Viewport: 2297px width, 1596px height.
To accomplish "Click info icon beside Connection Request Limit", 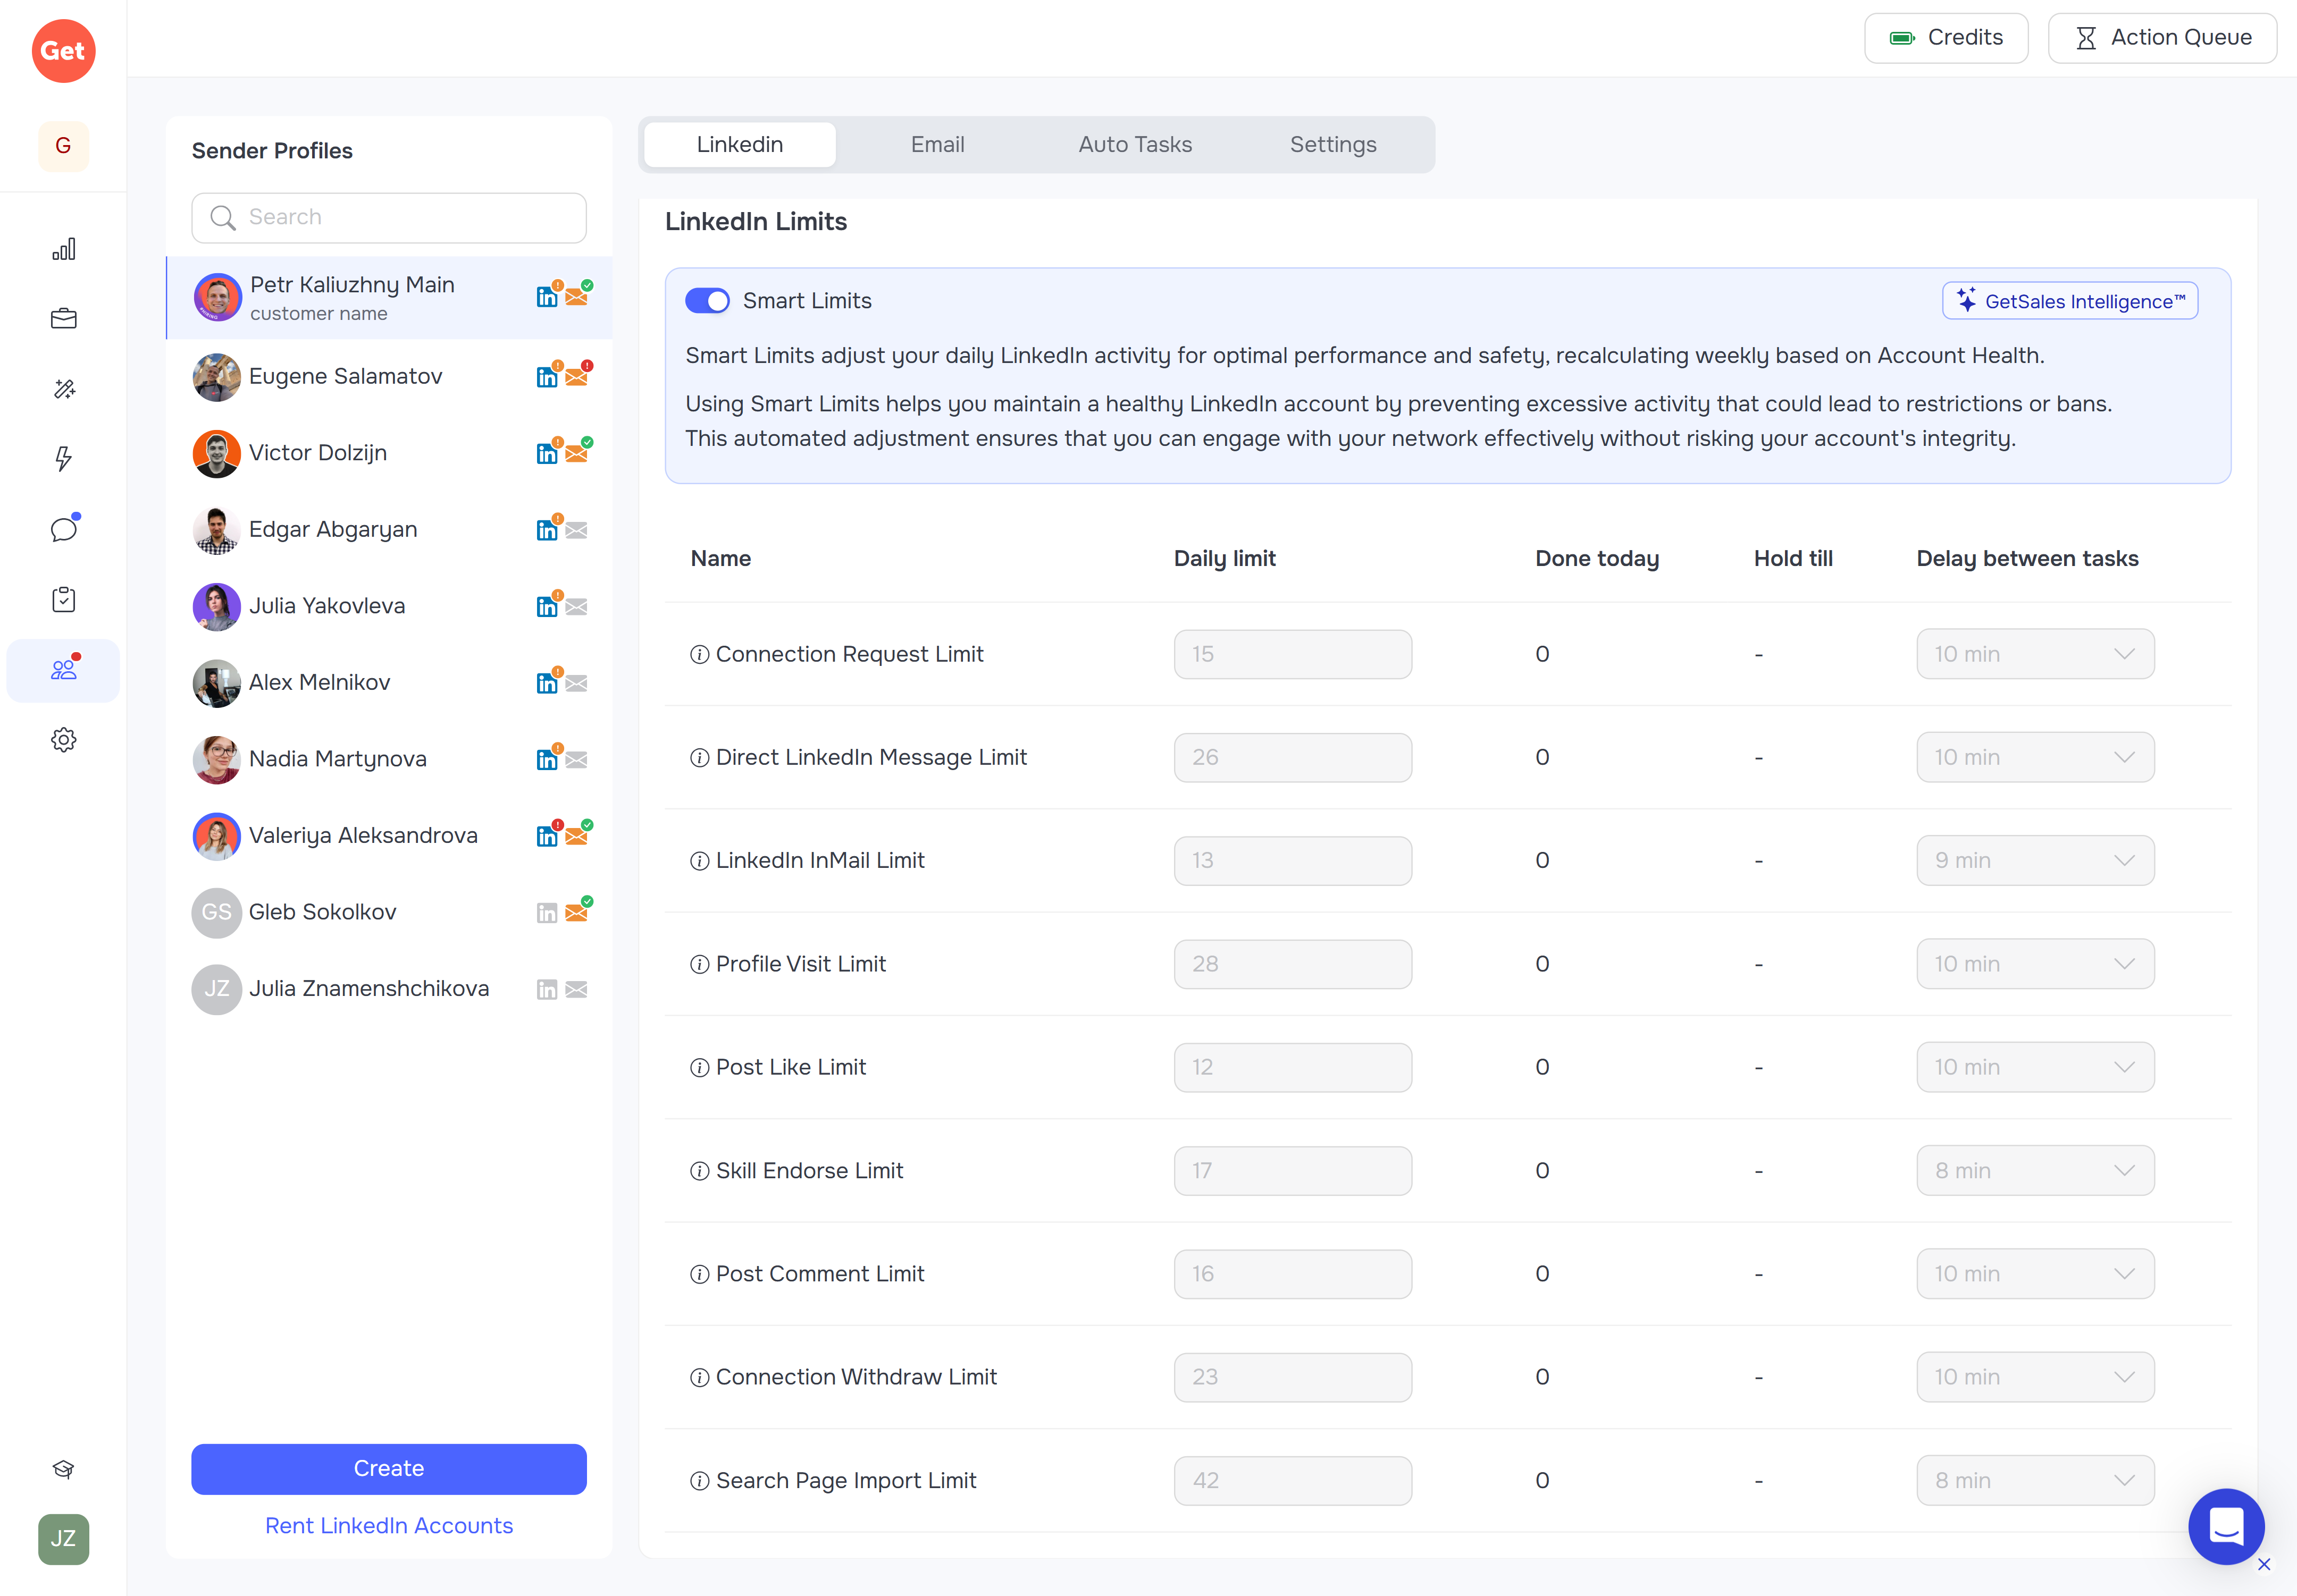I will point(699,654).
